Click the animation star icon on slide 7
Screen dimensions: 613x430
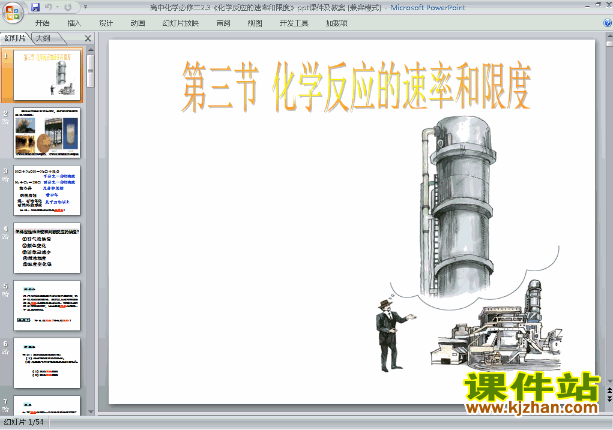pyautogui.click(x=5, y=409)
